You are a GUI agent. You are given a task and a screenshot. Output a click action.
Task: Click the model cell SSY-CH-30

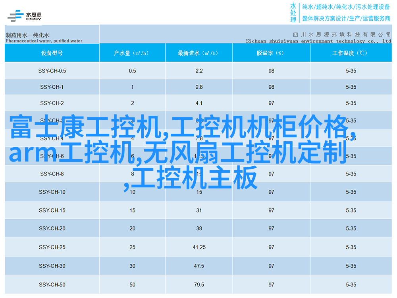pos(52,266)
